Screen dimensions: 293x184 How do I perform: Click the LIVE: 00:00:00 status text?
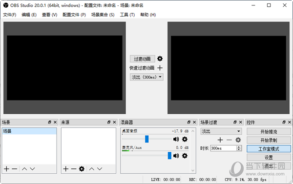pyautogui.click(x=166, y=180)
